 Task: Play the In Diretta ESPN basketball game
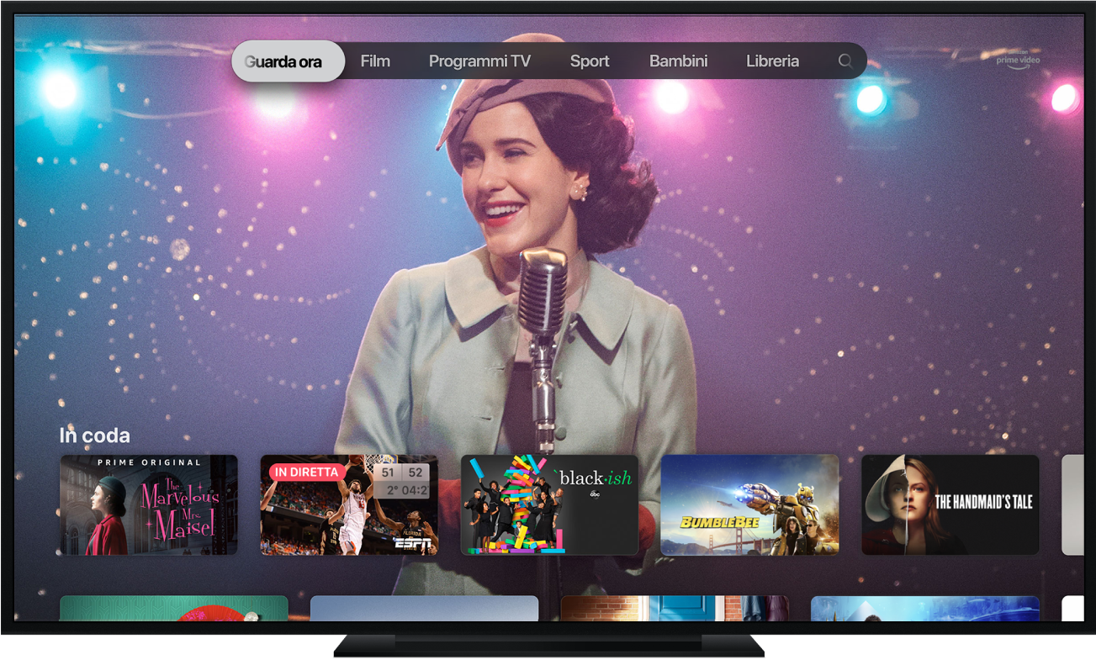point(349,505)
